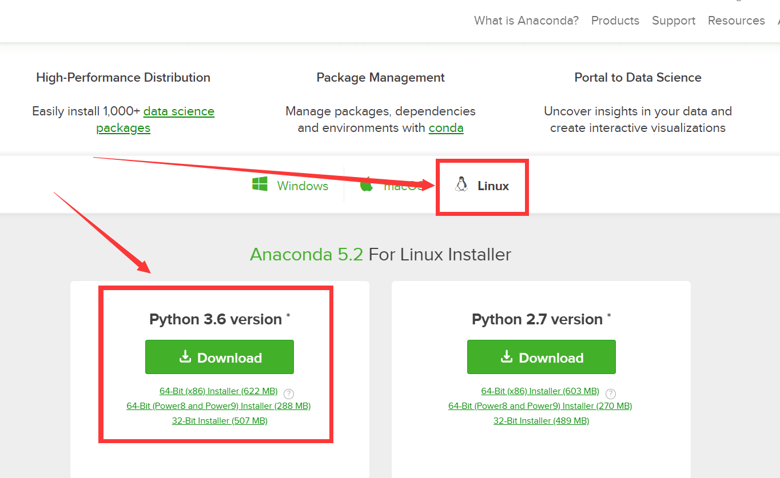Open the 'What is Anaconda?' menu
780x478 pixels.
pyautogui.click(x=526, y=21)
